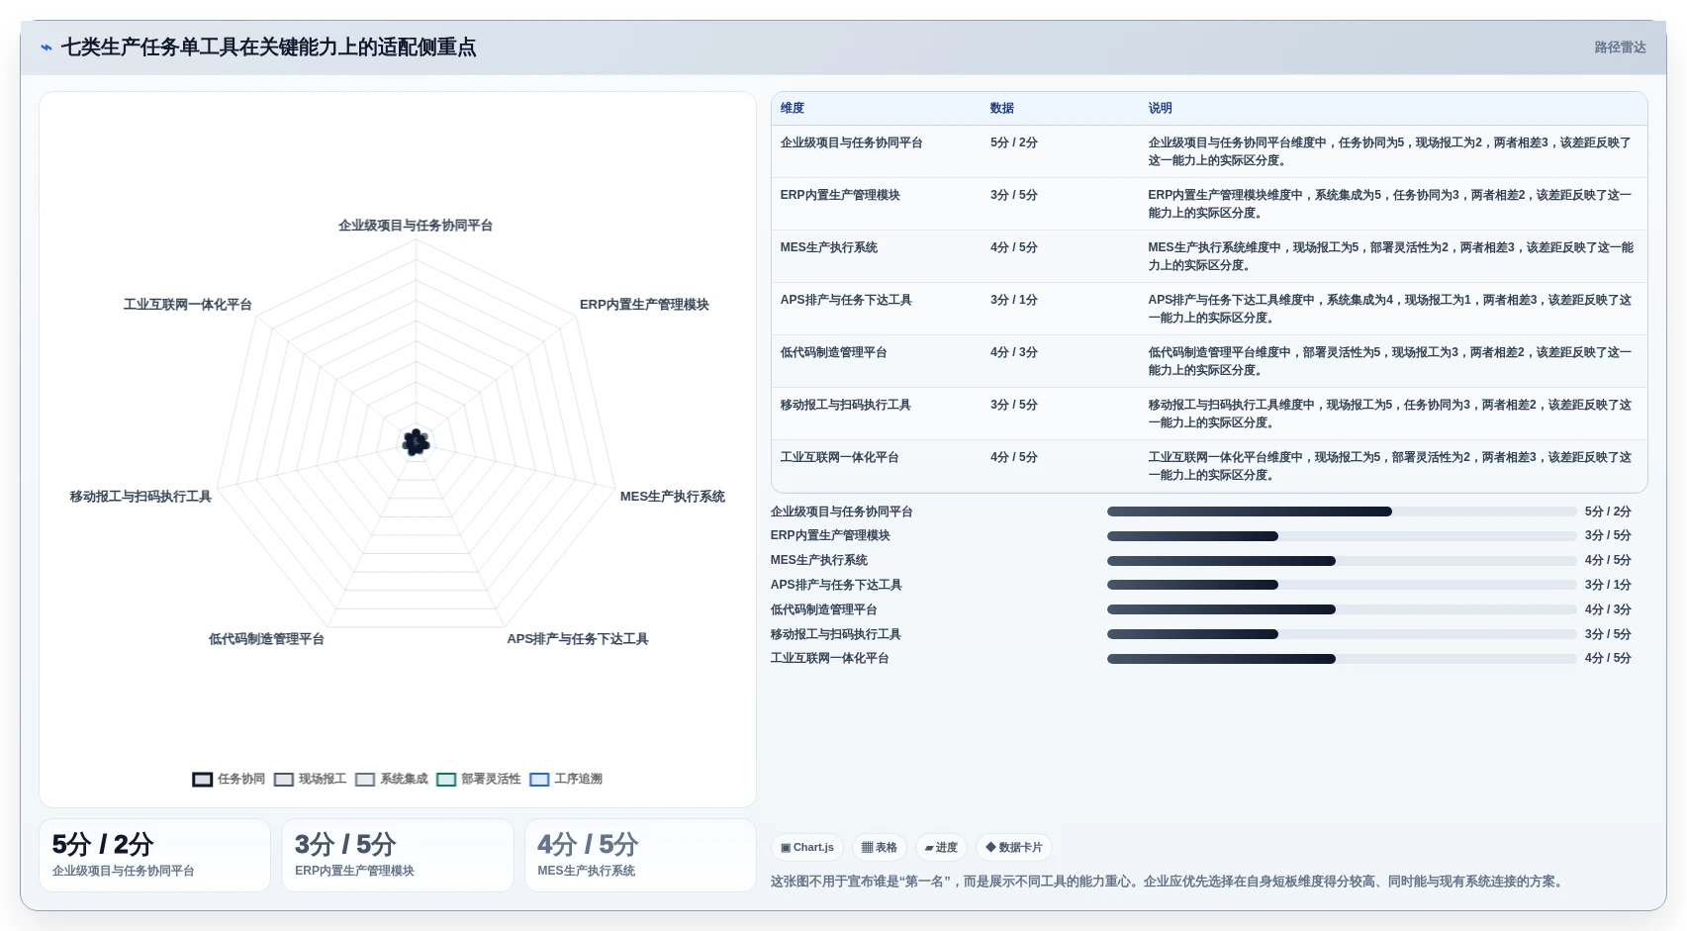This screenshot has width=1687, height=931.
Task: Select the 企业级项目与任务协同平台 table row name
Action: coord(851,143)
